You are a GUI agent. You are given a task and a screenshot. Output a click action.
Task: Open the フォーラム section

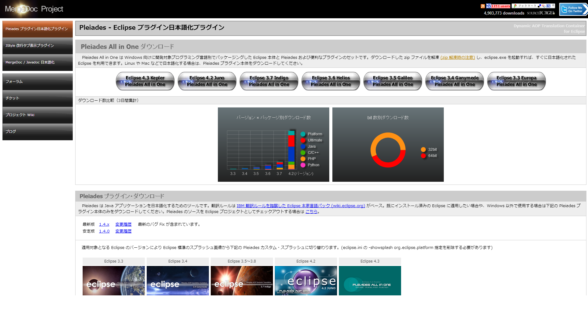click(x=37, y=81)
